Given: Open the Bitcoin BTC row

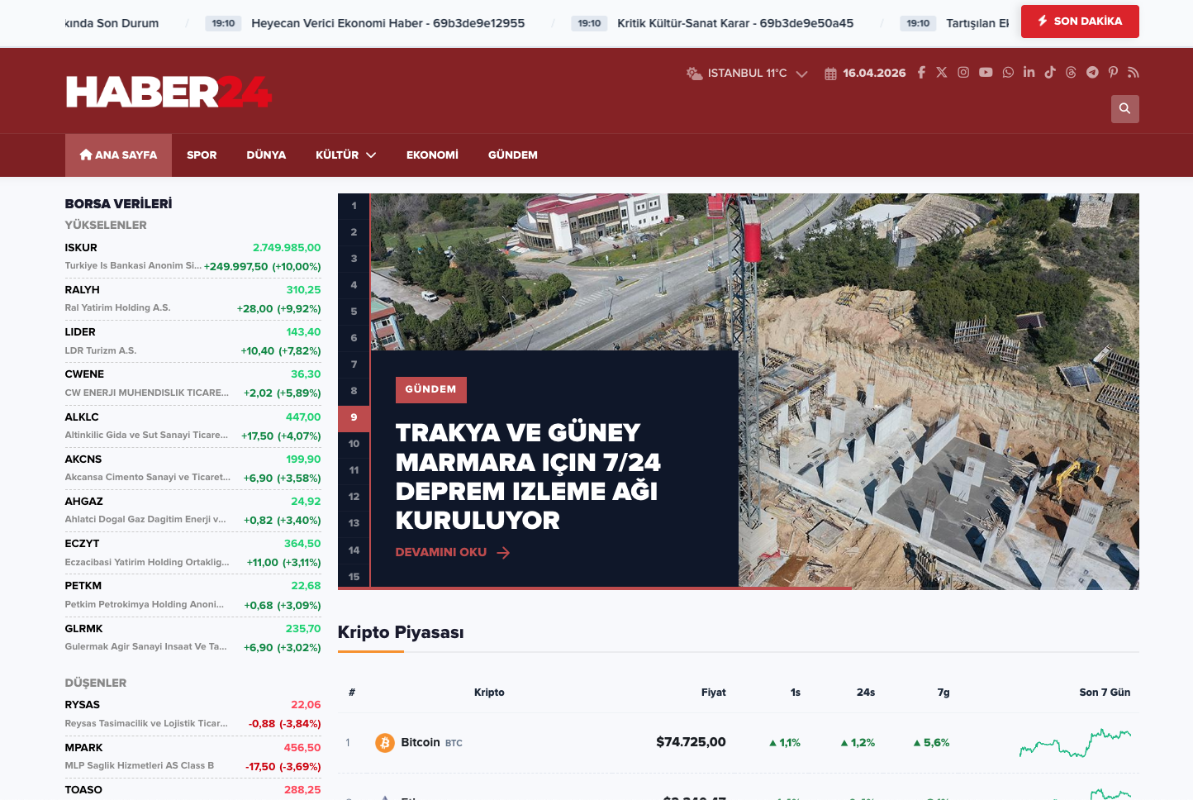Looking at the screenshot, I should (739, 743).
